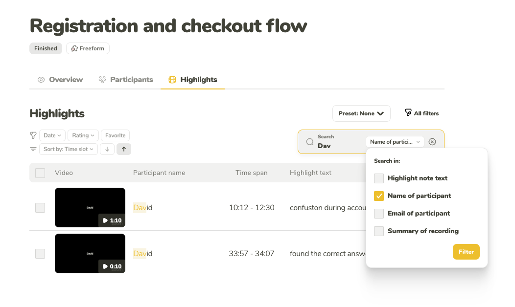The width and height of the screenshot is (515, 307).
Task: Open the Date filter dropdown
Action: [52, 135]
